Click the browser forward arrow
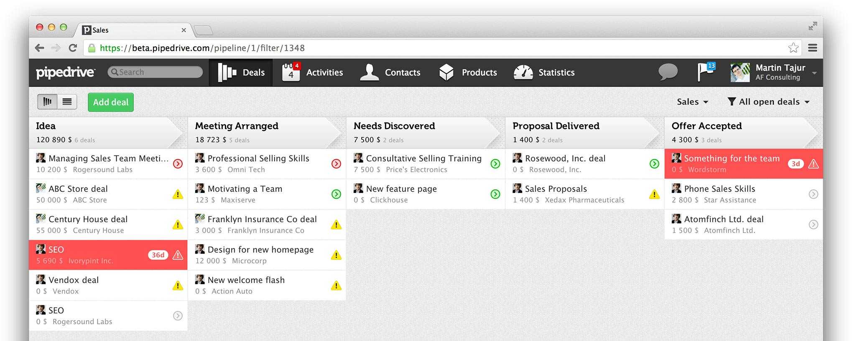Image resolution: width=852 pixels, height=341 pixels. [x=56, y=48]
